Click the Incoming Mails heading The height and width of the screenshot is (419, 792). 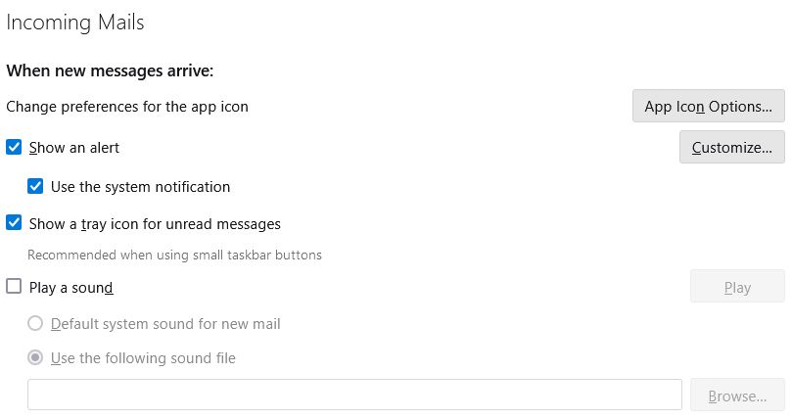point(75,23)
